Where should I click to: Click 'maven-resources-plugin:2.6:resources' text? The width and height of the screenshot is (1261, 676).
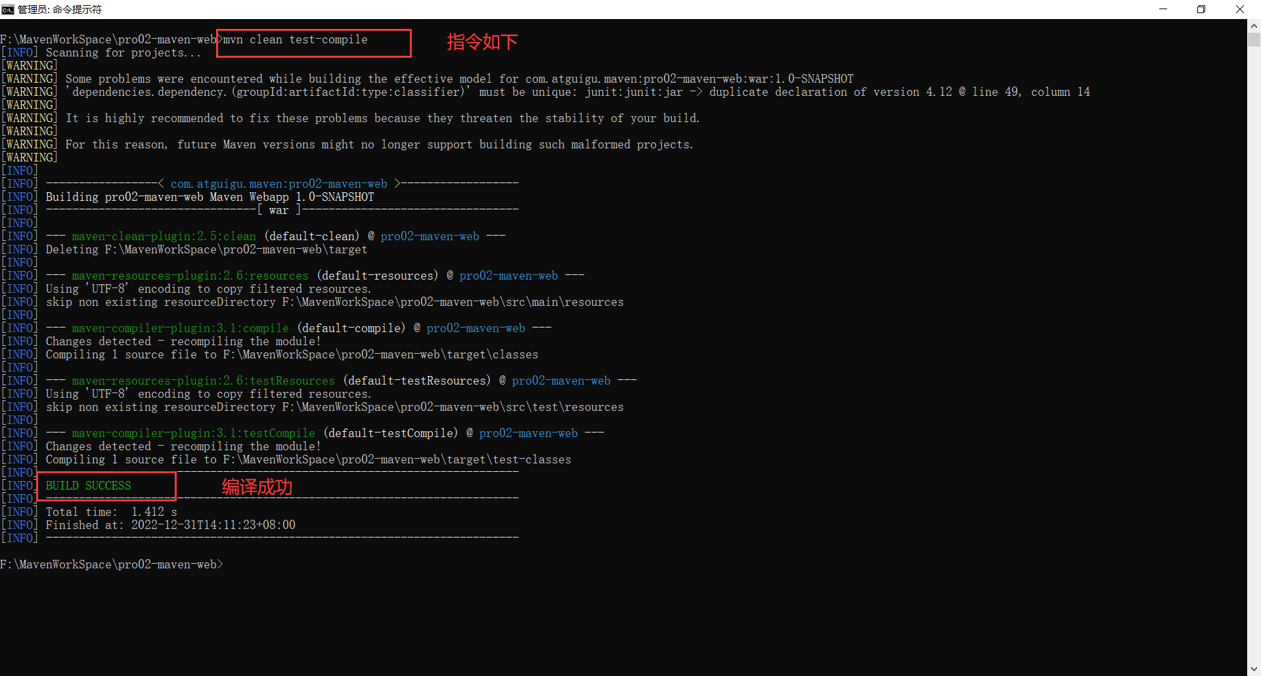tap(190, 276)
